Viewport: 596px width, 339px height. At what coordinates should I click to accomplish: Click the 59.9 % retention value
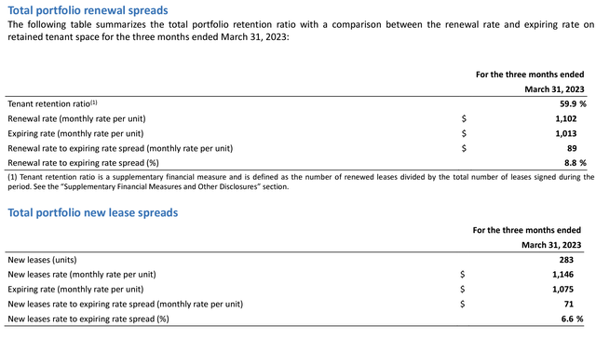pos(573,103)
